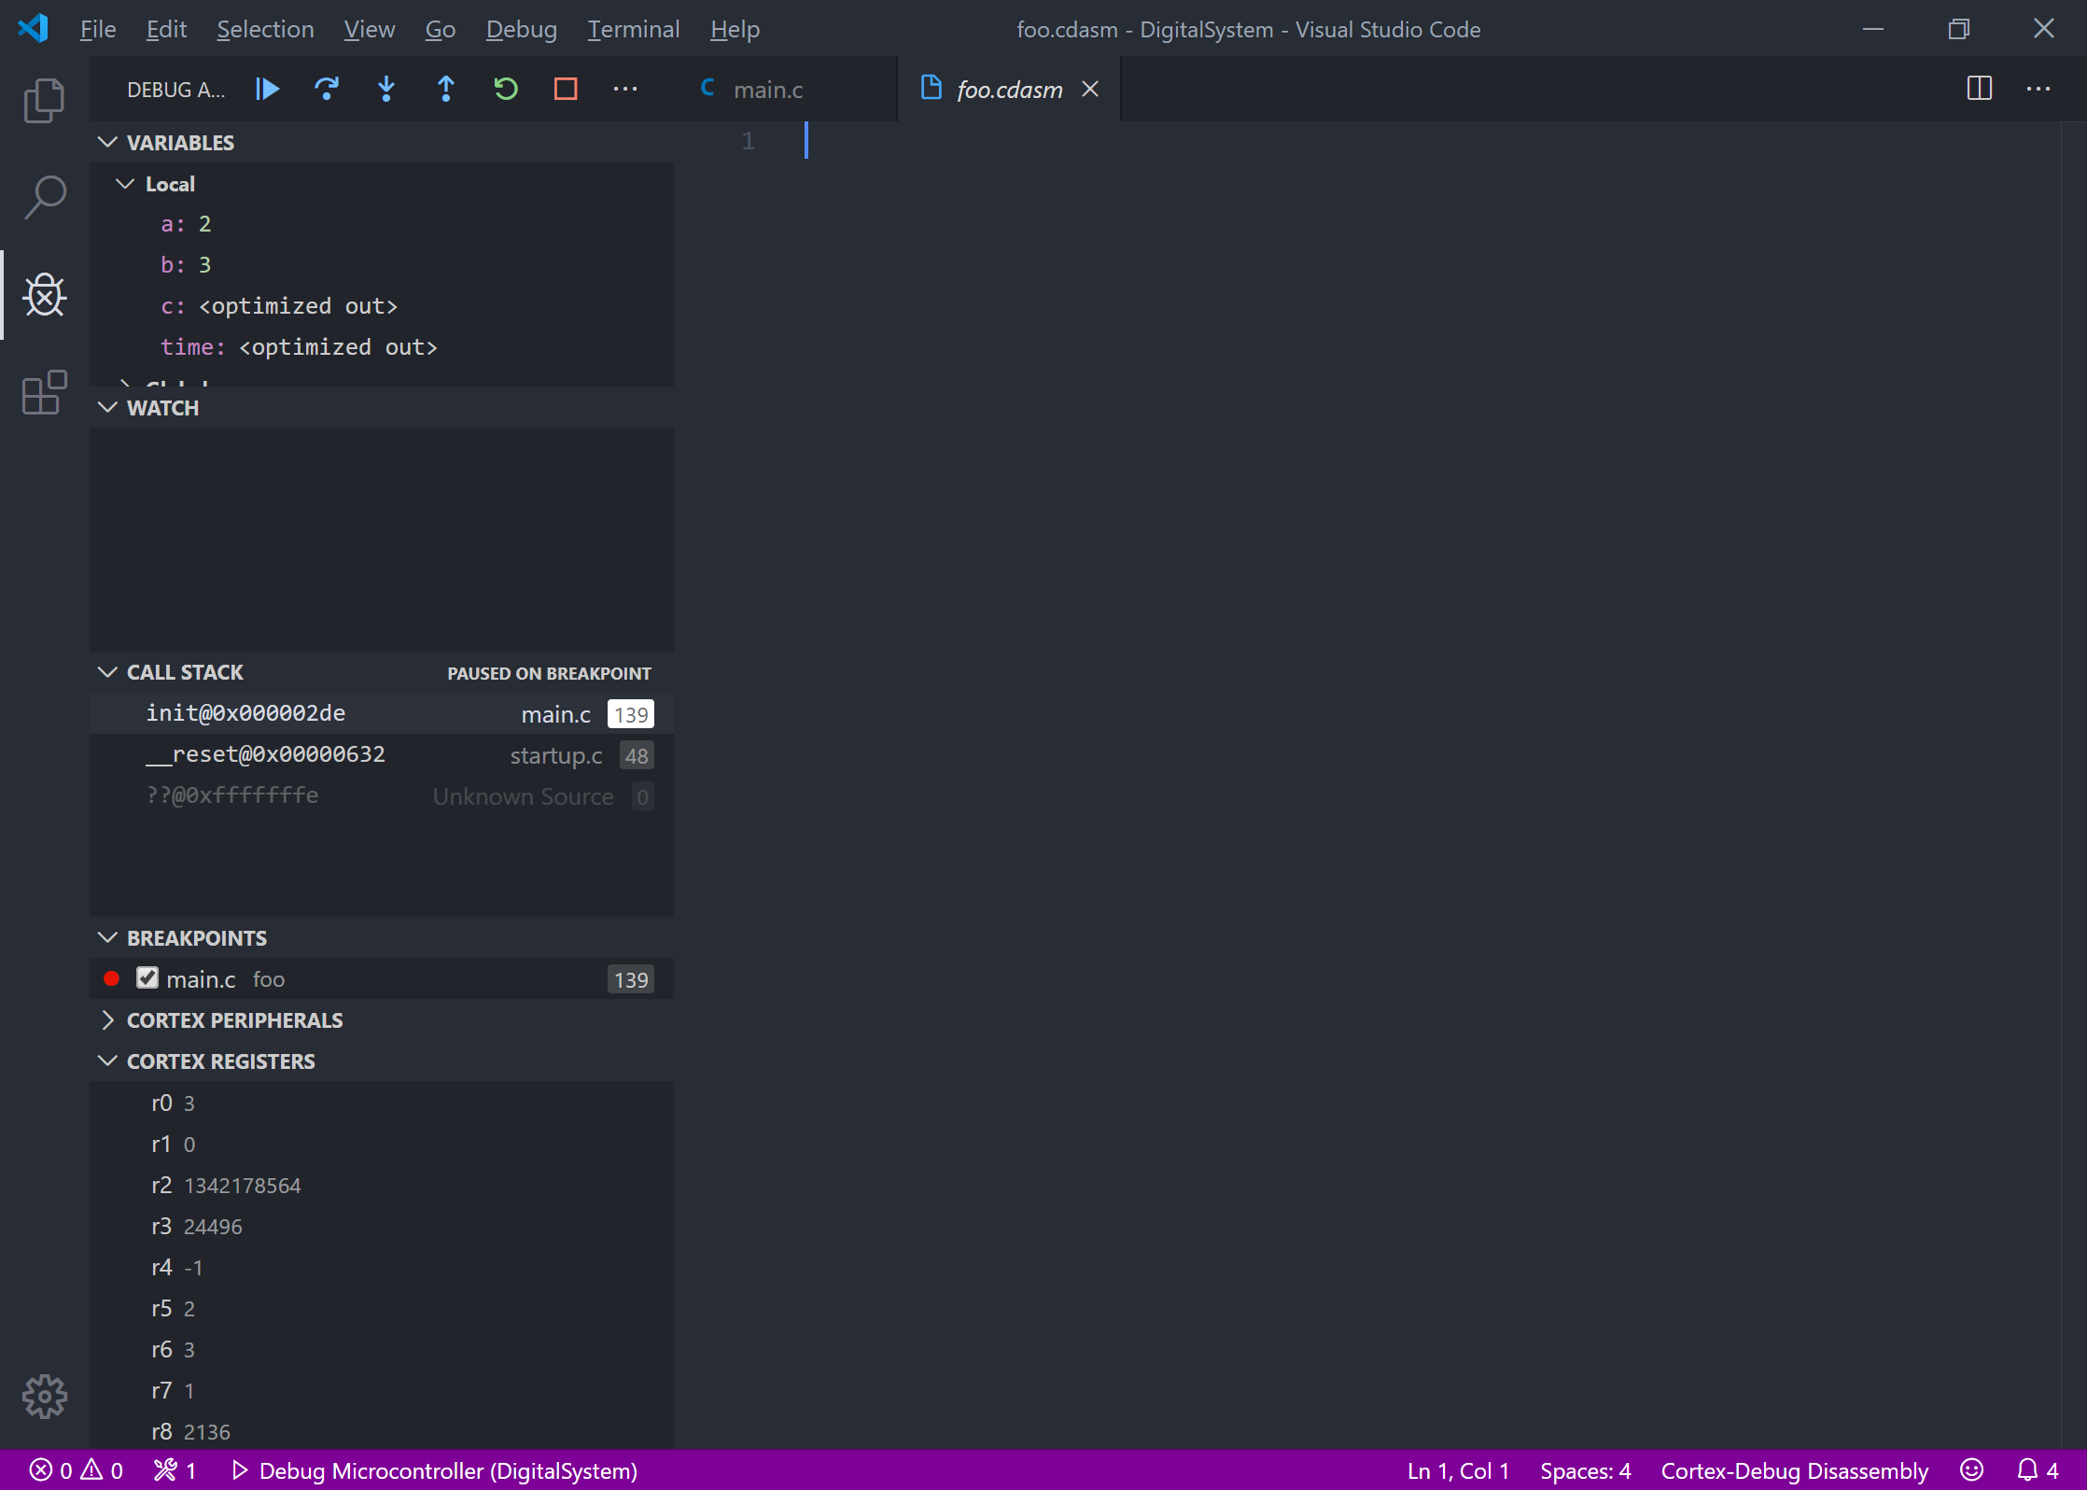Click the Step Into icon
The image size is (2087, 1490).
point(386,89)
